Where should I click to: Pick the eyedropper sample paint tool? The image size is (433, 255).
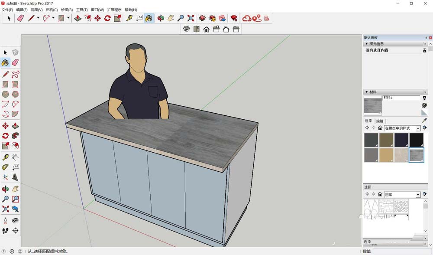424,121
